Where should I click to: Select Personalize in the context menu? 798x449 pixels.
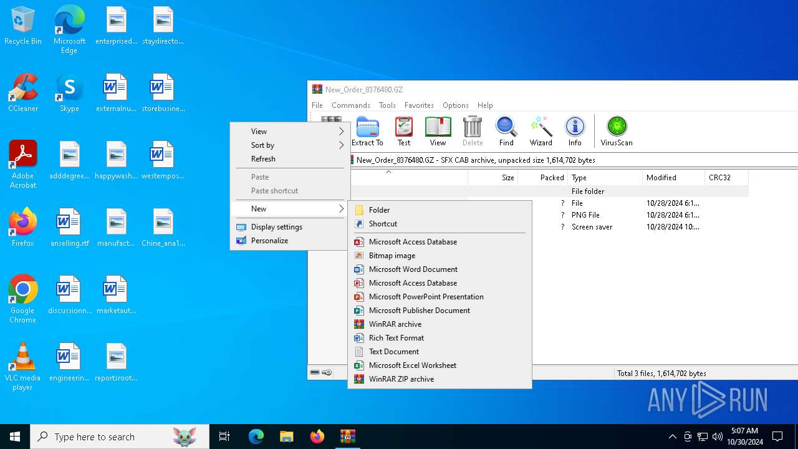click(x=290, y=241)
